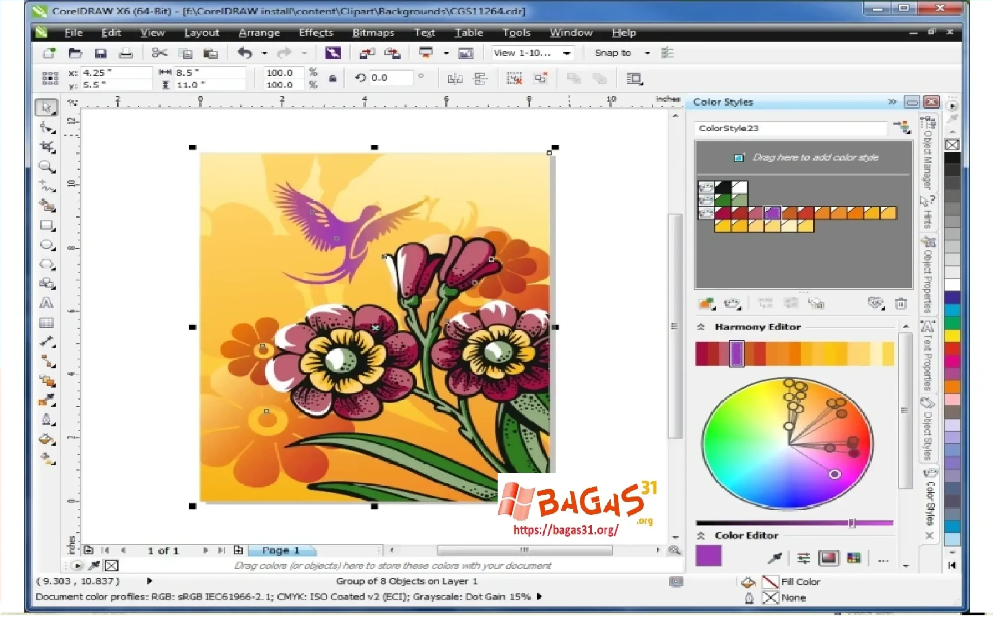Delete the selected color style via trash icon

[901, 303]
